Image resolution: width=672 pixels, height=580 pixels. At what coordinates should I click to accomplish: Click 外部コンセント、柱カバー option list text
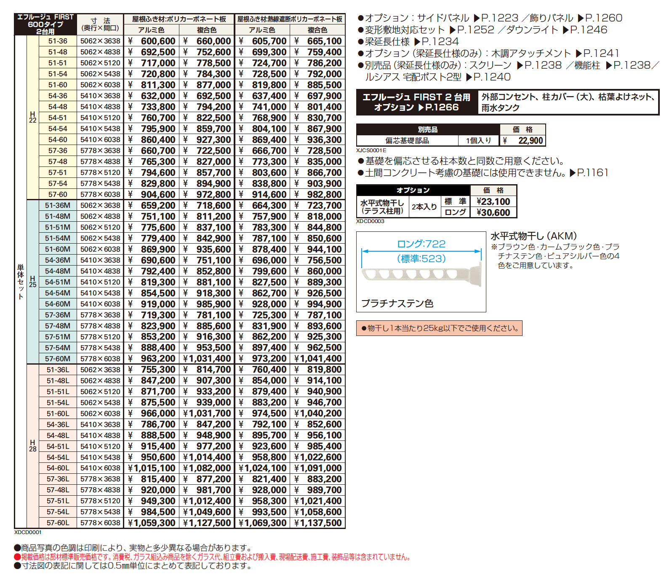pos(568,102)
